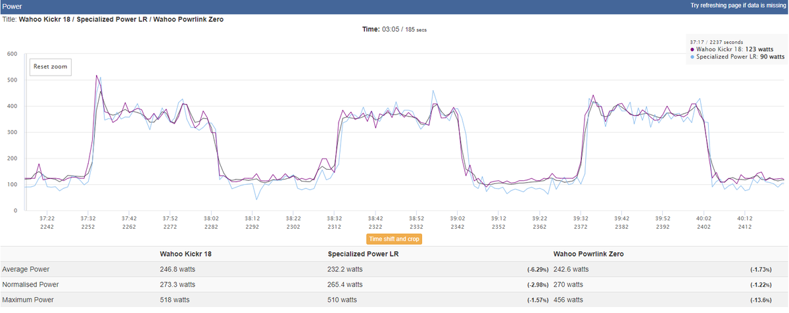Click the 38:12 time axis label
789x313 pixels.
(x=252, y=218)
